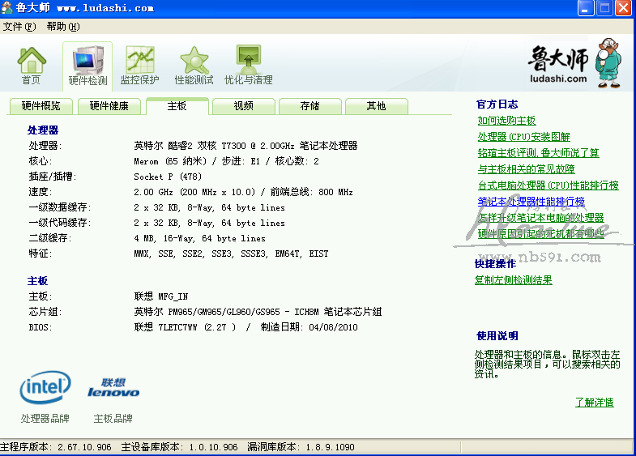This screenshot has width=636, height=456.
Task: Click the 优化与清理 optimize and clean icon
Action: (x=248, y=61)
